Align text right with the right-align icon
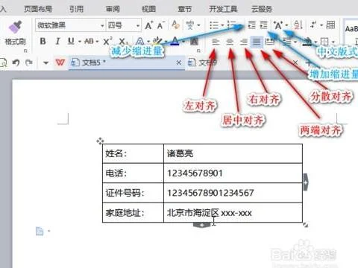This screenshot has height=268, width=358. tap(244, 41)
